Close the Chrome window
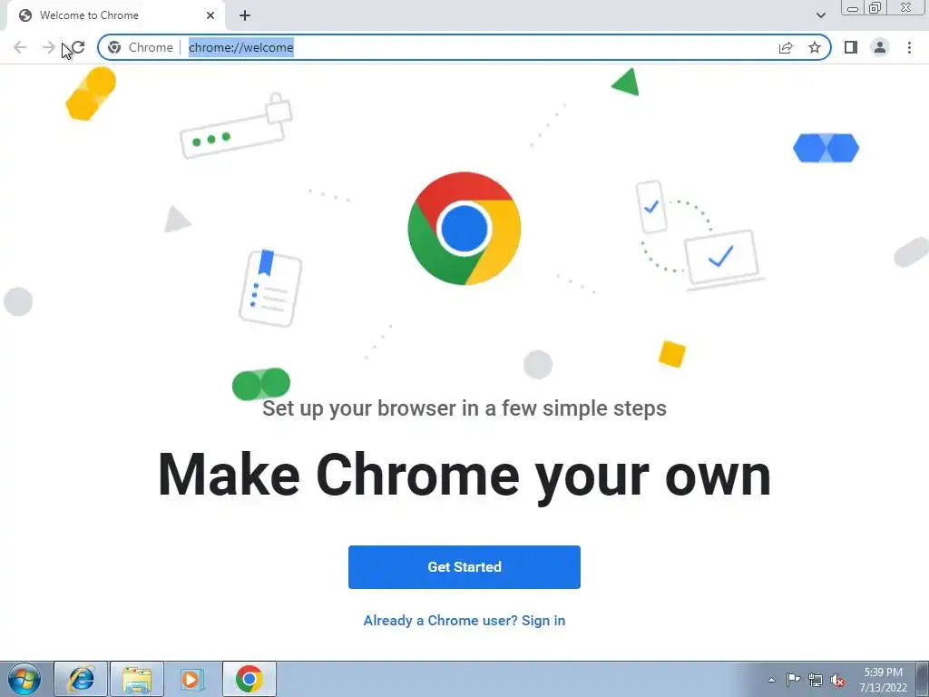Image resolution: width=929 pixels, height=697 pixels. tap(906, 7)
